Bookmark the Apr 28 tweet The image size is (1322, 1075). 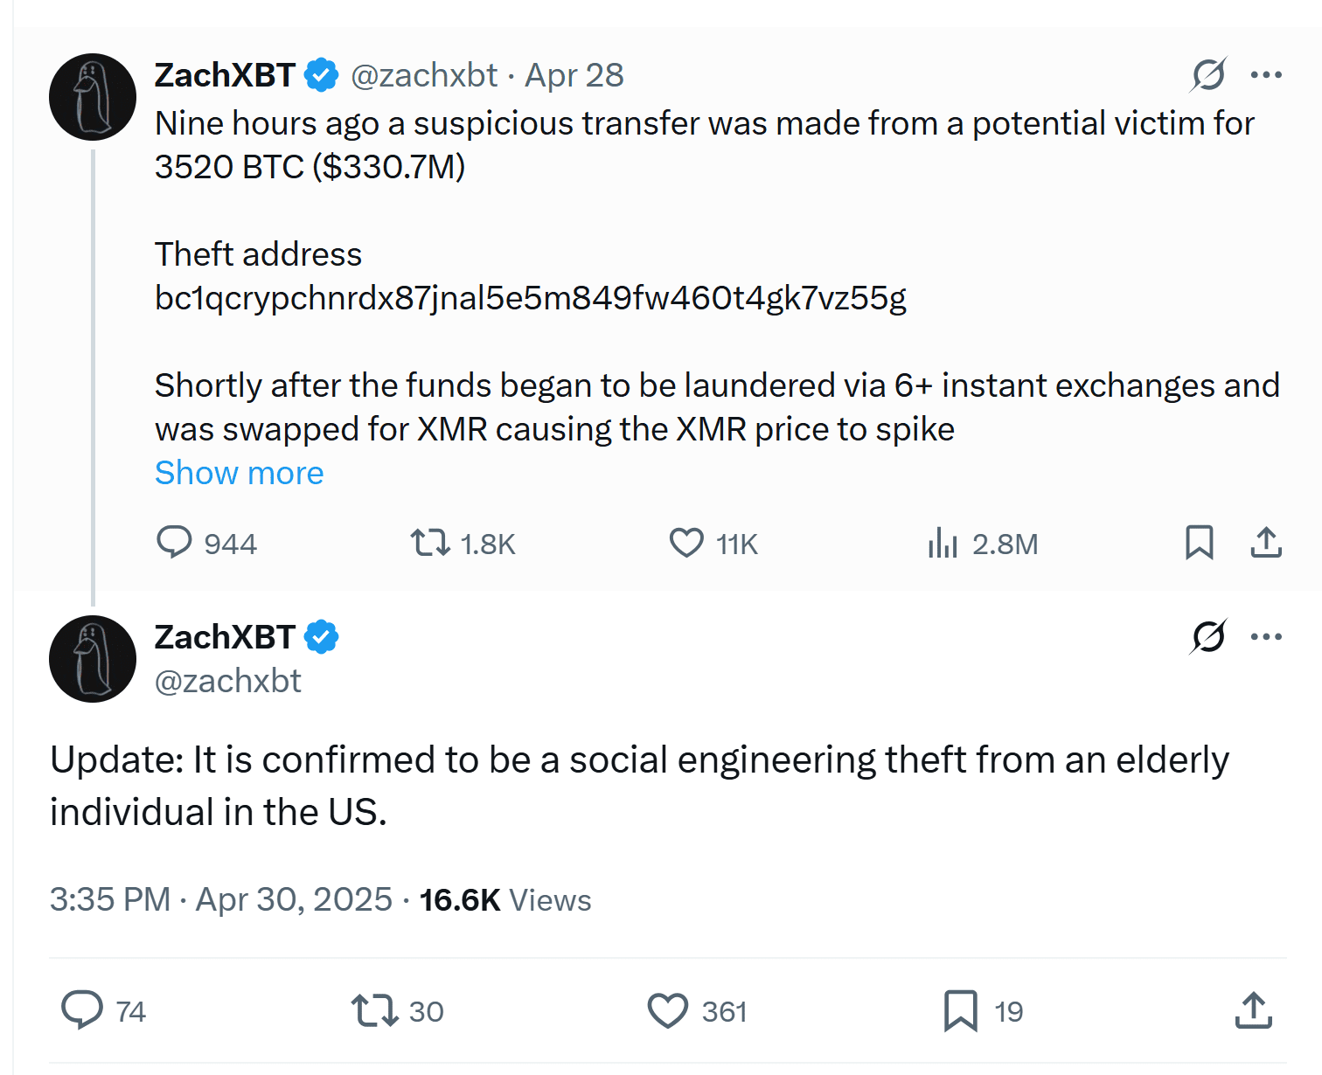coord(1200,543)
